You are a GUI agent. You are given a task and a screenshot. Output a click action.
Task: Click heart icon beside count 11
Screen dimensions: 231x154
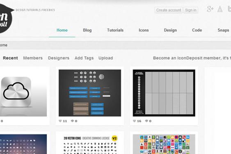(x=60, y=121)
